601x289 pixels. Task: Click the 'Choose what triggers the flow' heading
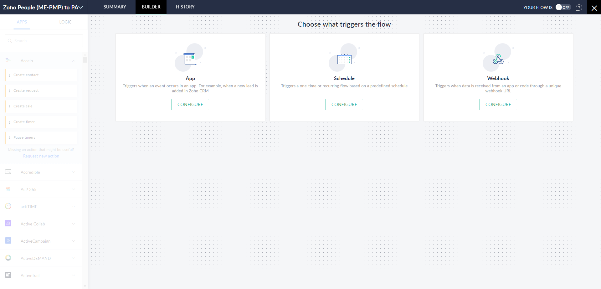pyautogui.click(x=344, y=24)
